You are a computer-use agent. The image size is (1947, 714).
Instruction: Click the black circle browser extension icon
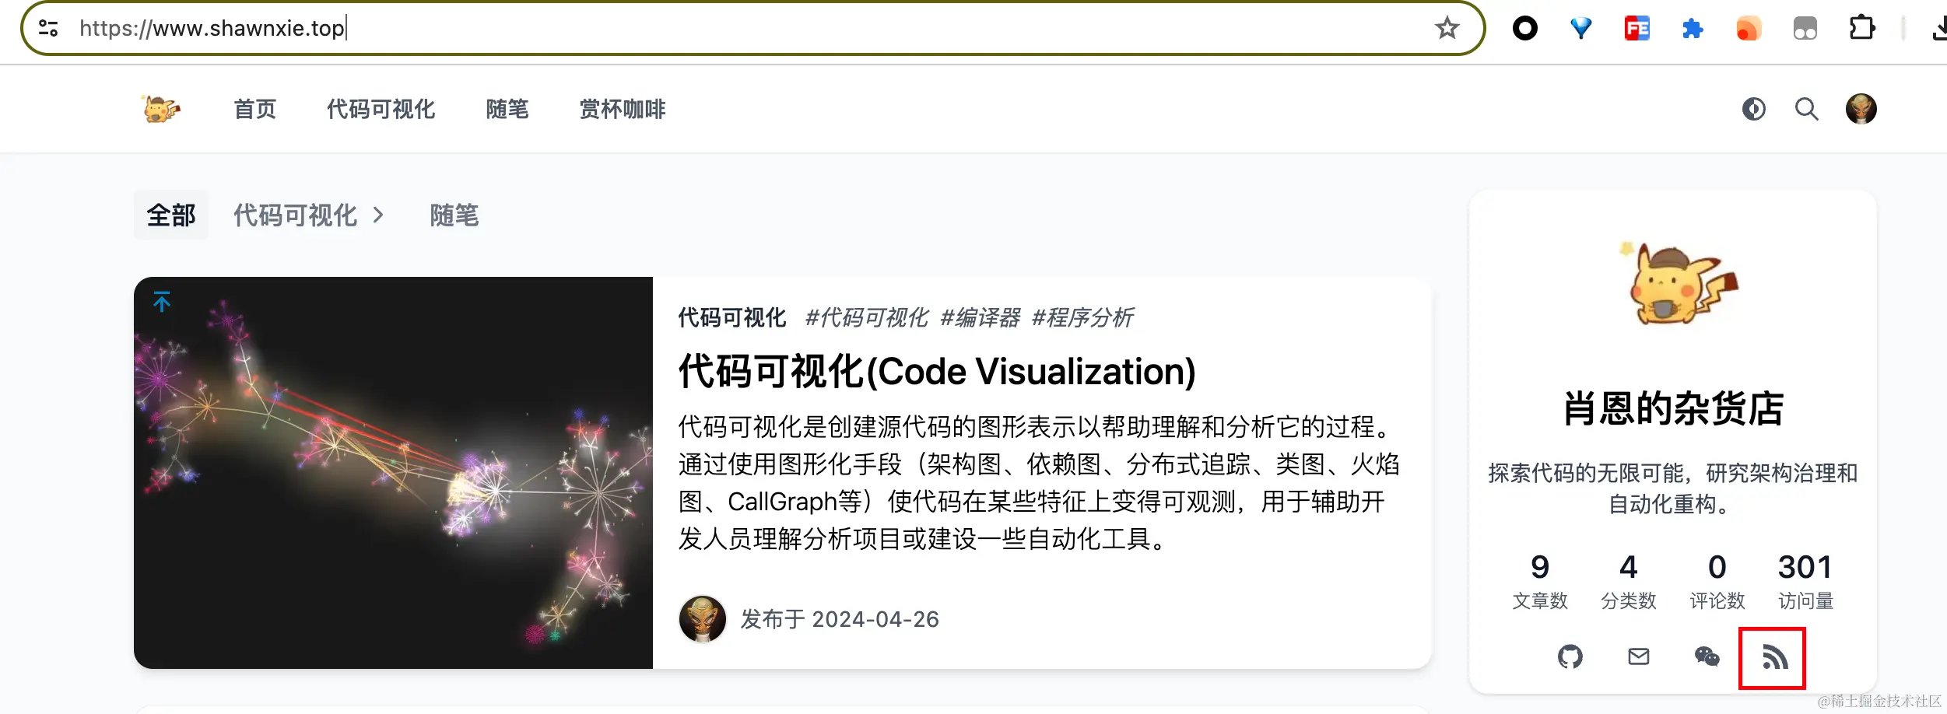tap(1525, 29)
